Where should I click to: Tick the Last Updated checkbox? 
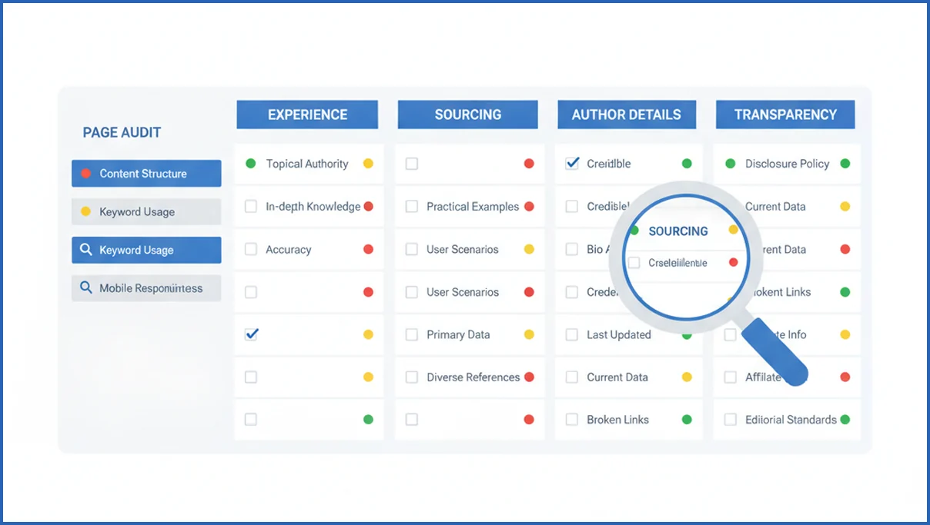(x=572, y=334)
